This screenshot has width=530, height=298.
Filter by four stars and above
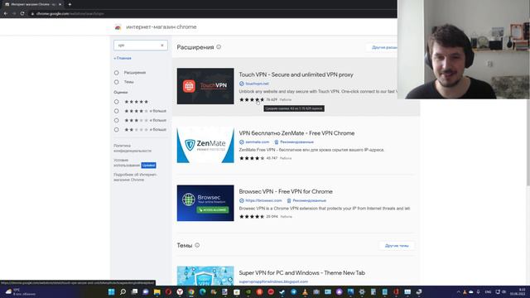click(x=116, y=111)
